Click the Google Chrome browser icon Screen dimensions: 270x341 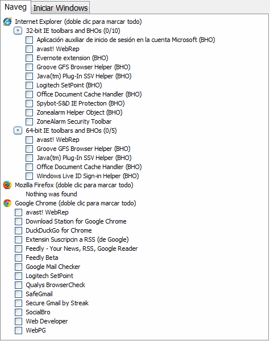click(7, 203)
